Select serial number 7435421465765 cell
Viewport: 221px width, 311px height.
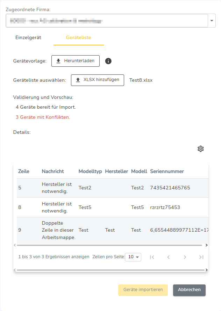[170, 188]
